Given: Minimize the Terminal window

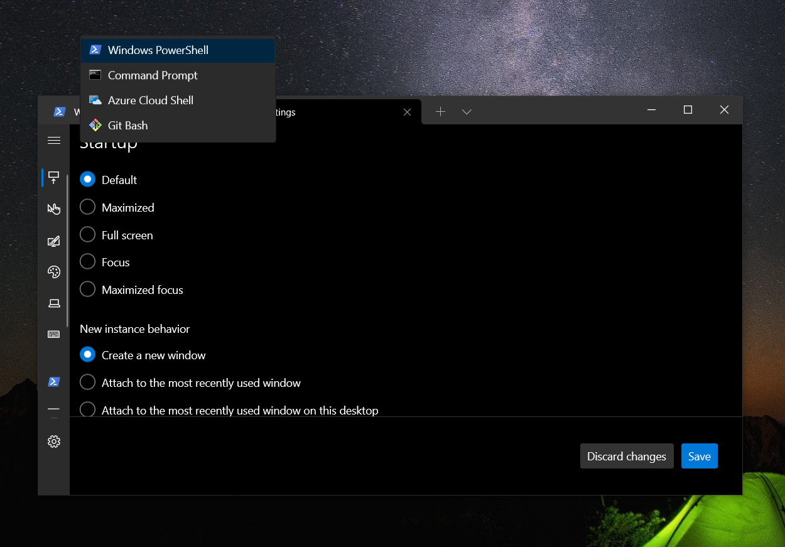Looking at the screenshot, I should (x=651, y=110).
